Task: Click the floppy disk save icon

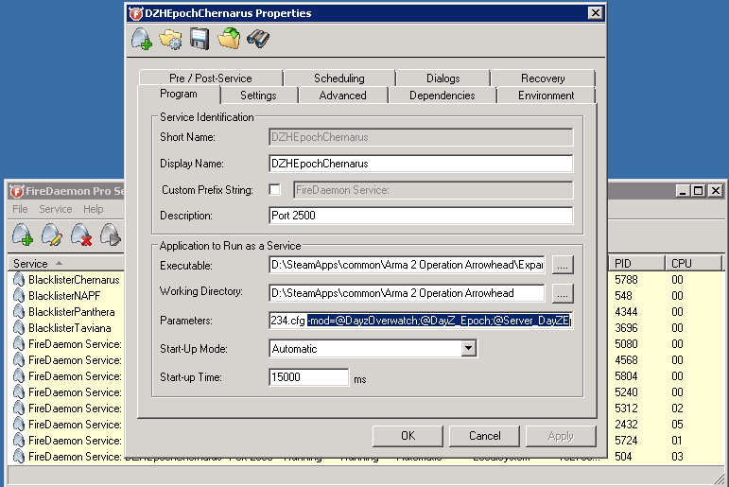Action: coord(200,39)
